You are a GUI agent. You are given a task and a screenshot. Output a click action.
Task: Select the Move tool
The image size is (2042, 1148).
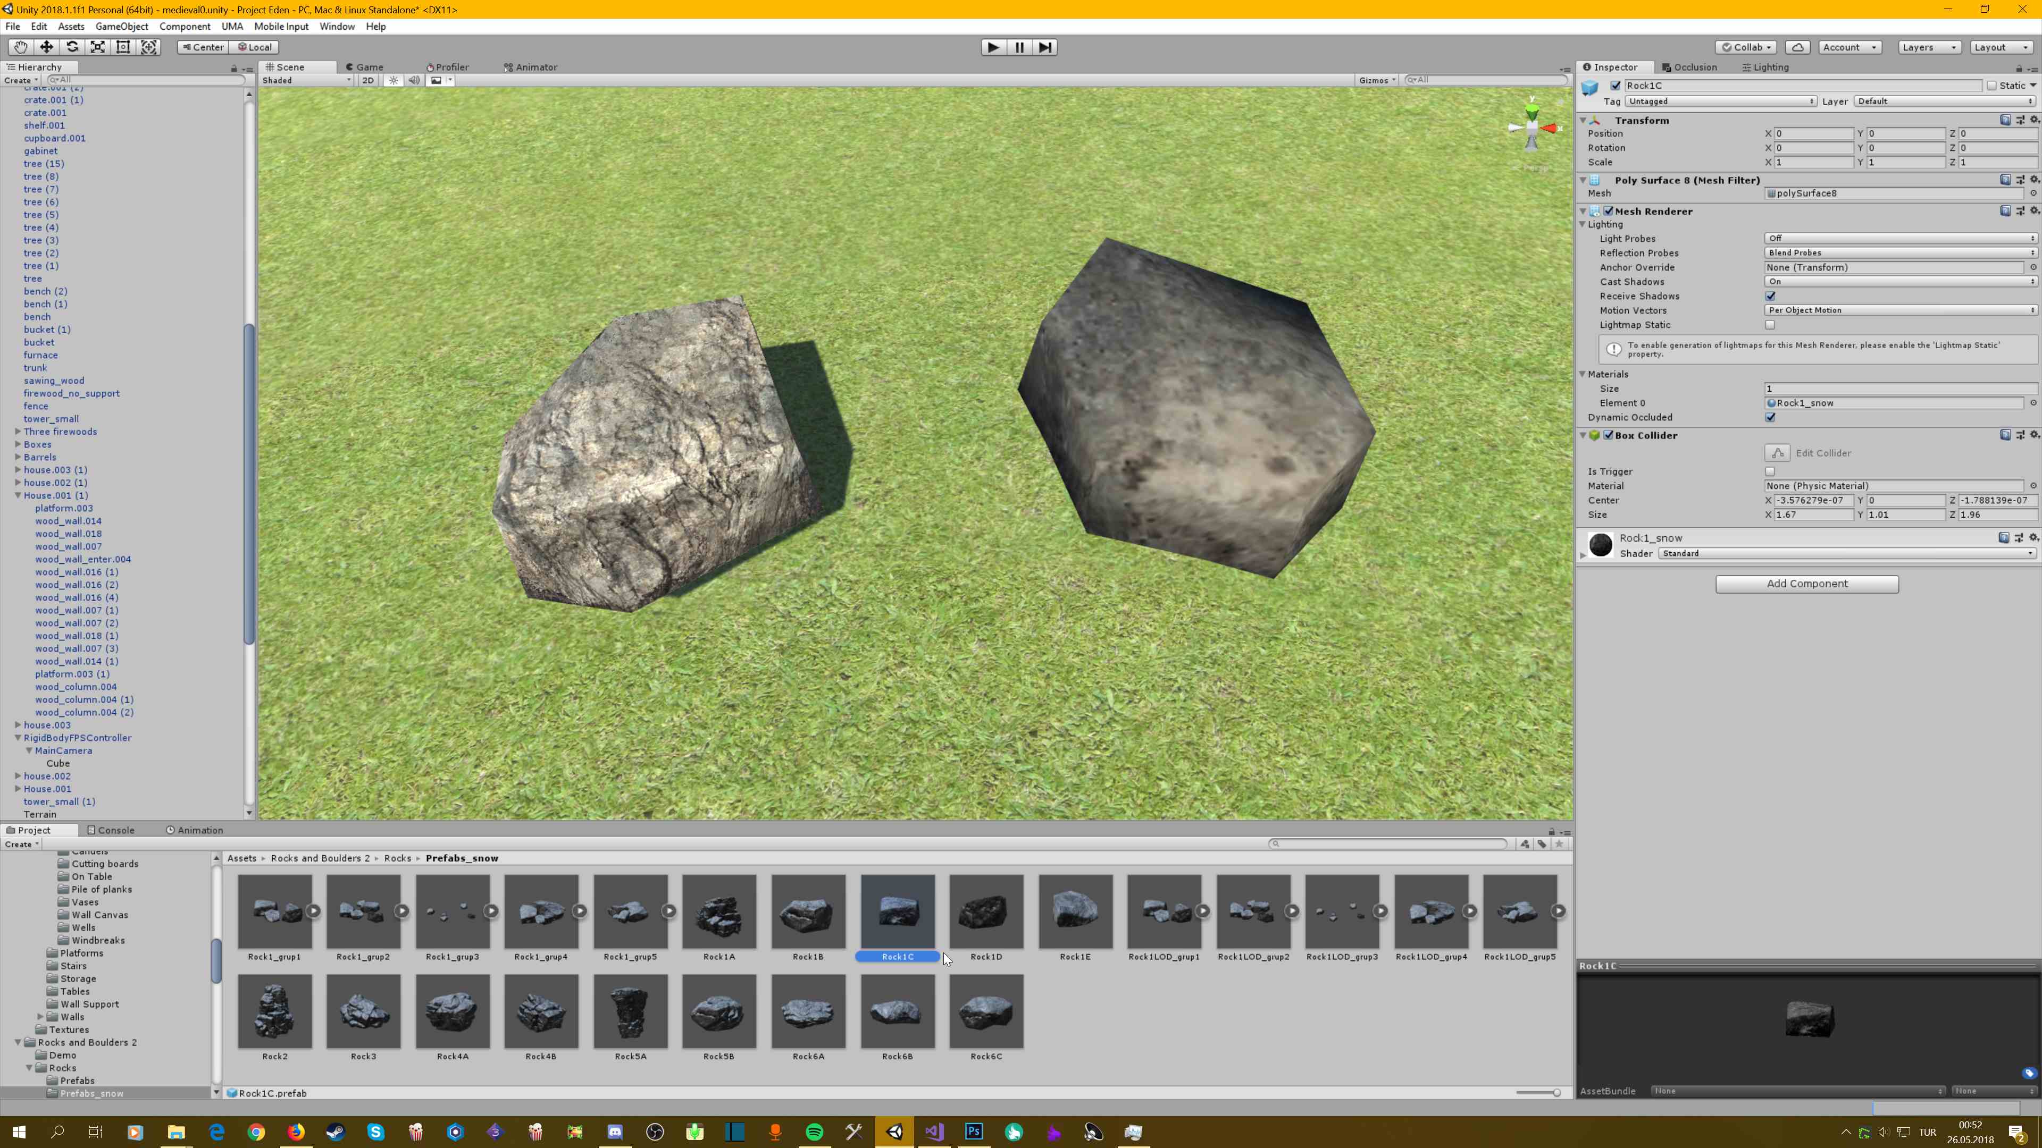click(x=46, y=47)
